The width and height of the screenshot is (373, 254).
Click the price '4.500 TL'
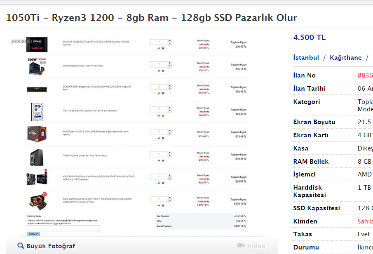click(x=309, y=38)
